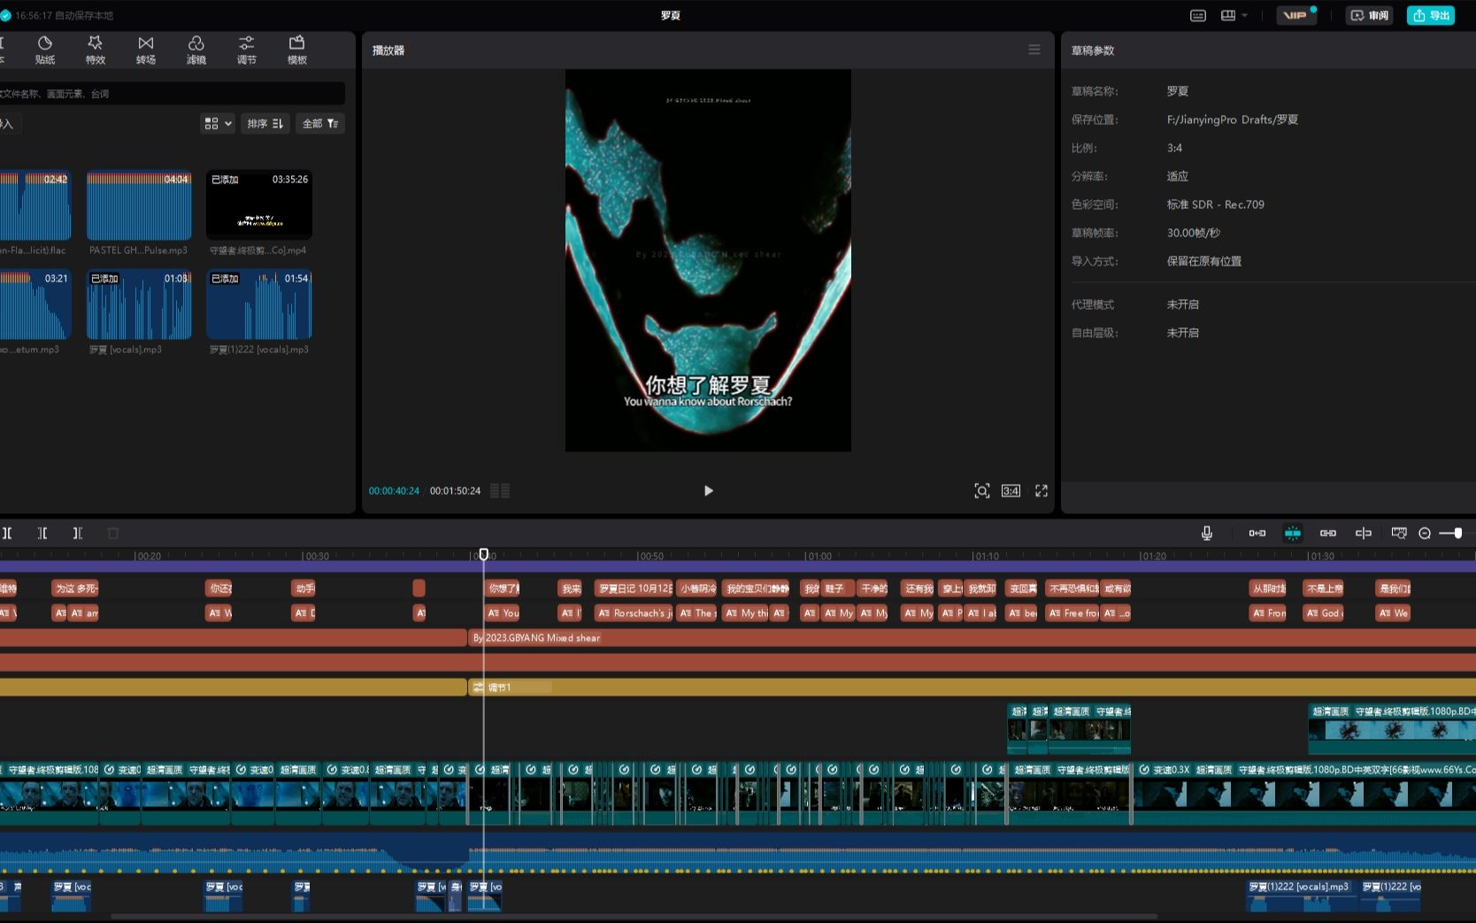Viewport: 1476px width, 923px height.
Task: Click the 导出 export button
Action: [x=1431, y=15]
